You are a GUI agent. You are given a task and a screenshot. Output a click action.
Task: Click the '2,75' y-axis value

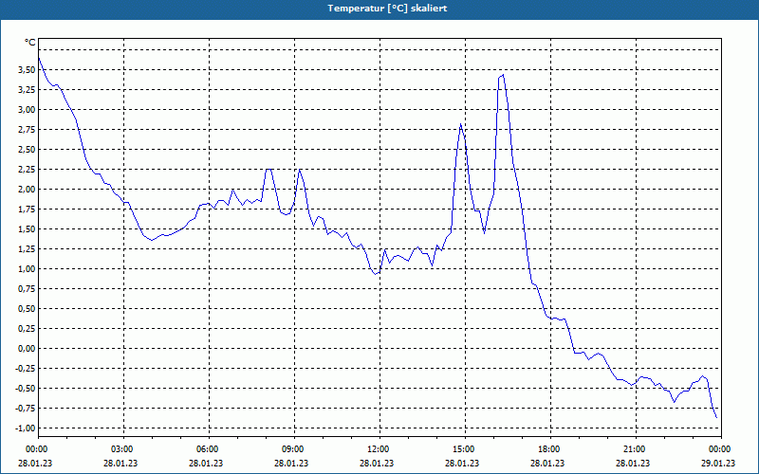pyautogui.click(x=27, y=130)
